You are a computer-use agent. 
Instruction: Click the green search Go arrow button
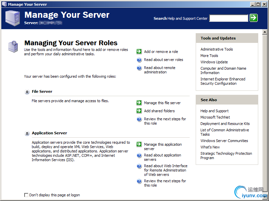(x=254, y=18)
